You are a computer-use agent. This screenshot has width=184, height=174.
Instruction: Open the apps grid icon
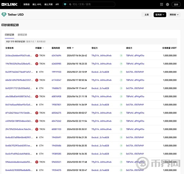pos(162,5)
